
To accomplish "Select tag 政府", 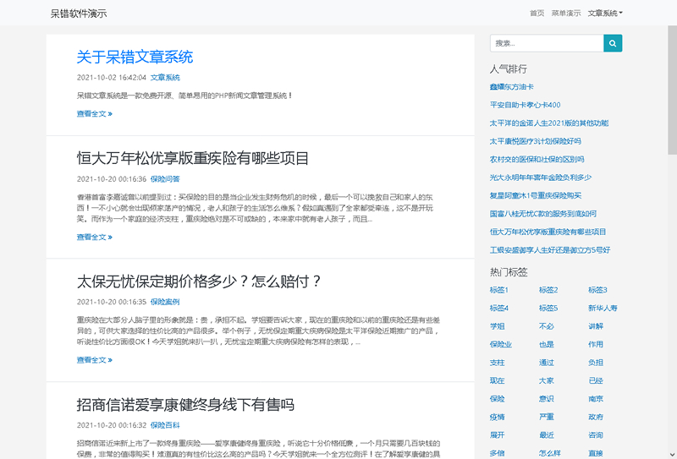I will tap(596, 417).
